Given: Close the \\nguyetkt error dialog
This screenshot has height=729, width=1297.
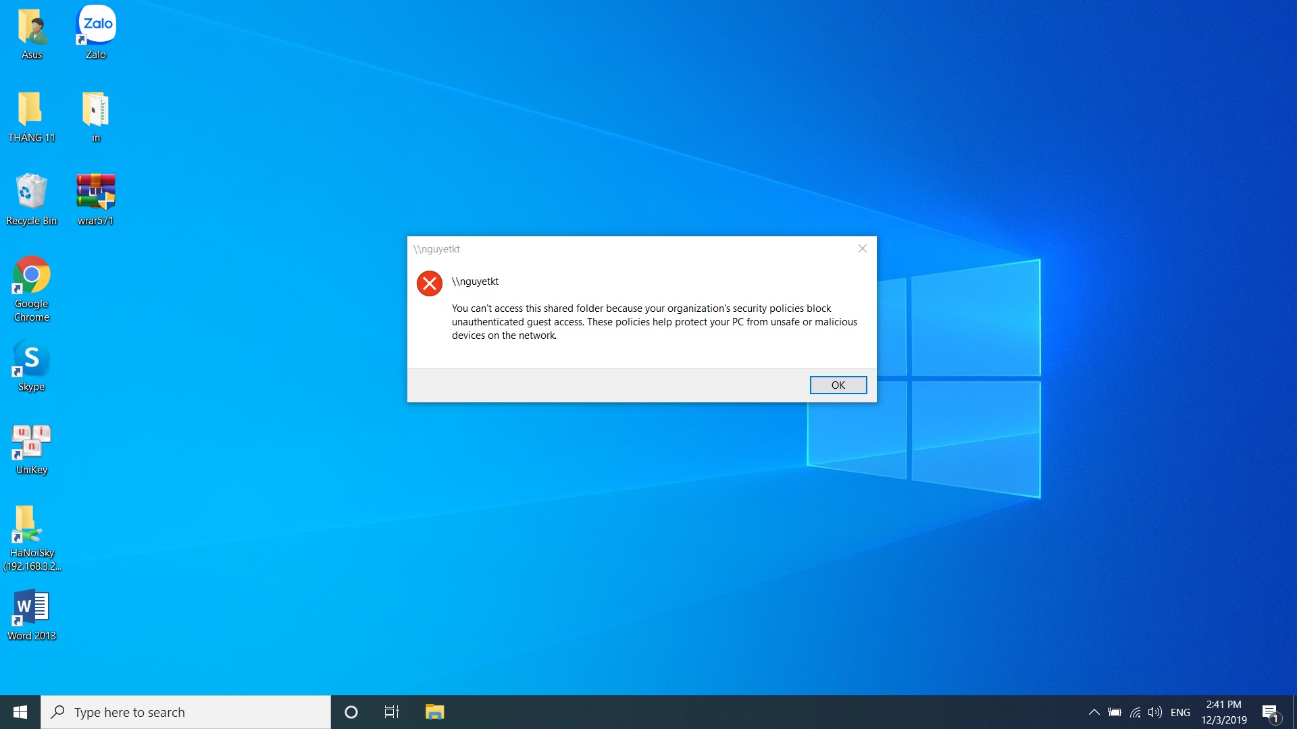Looking at the screenshot, I should 862,248.
